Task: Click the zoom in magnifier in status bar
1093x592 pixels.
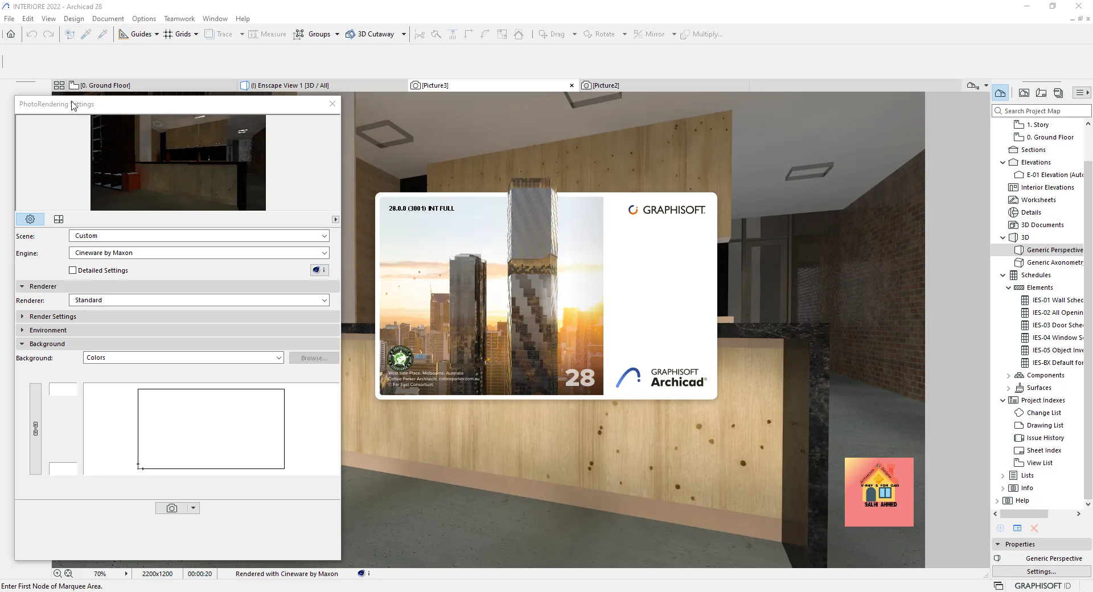Action: click(x=57, y=574)
